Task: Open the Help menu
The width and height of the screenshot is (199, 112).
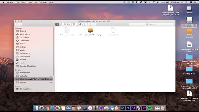Action: (x=51, y=2)
